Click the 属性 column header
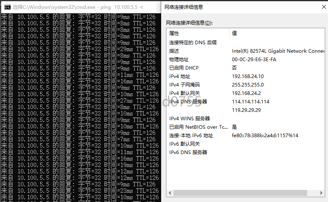328x202 pixels. click(x=174, y=33)
